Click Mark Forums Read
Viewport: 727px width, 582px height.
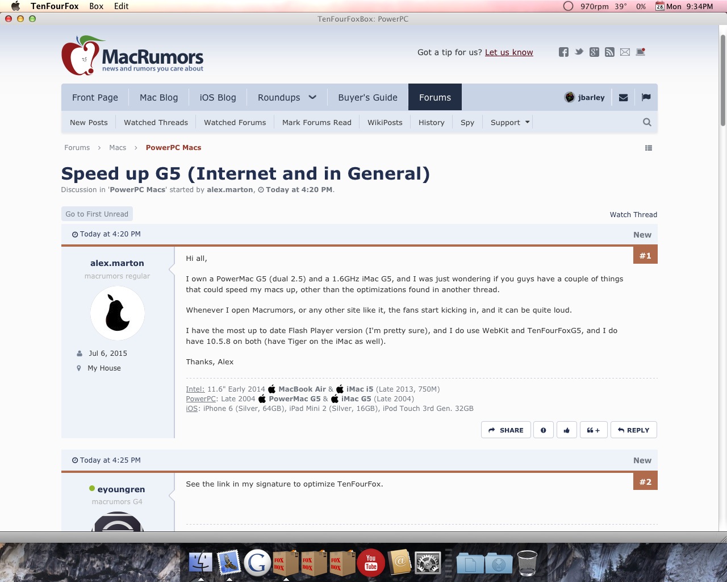[316, 122]
